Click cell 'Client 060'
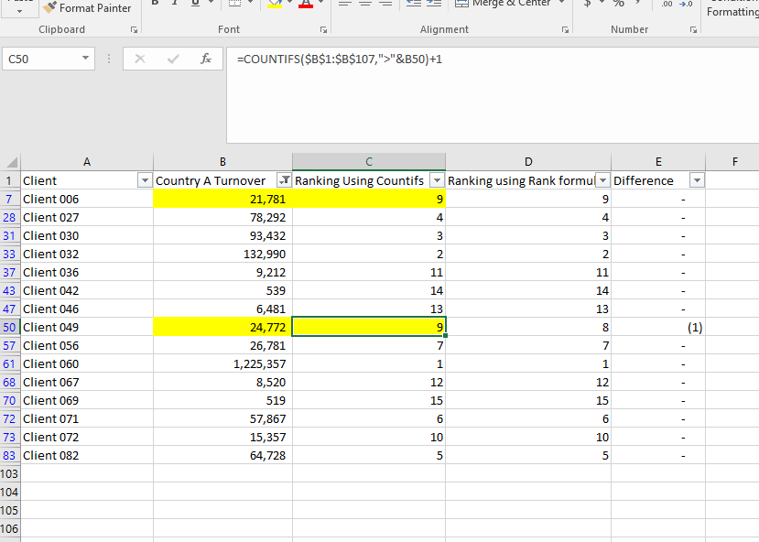Image resolution: width=759 pixels, height=542 pixels. [x=87, y=364]
